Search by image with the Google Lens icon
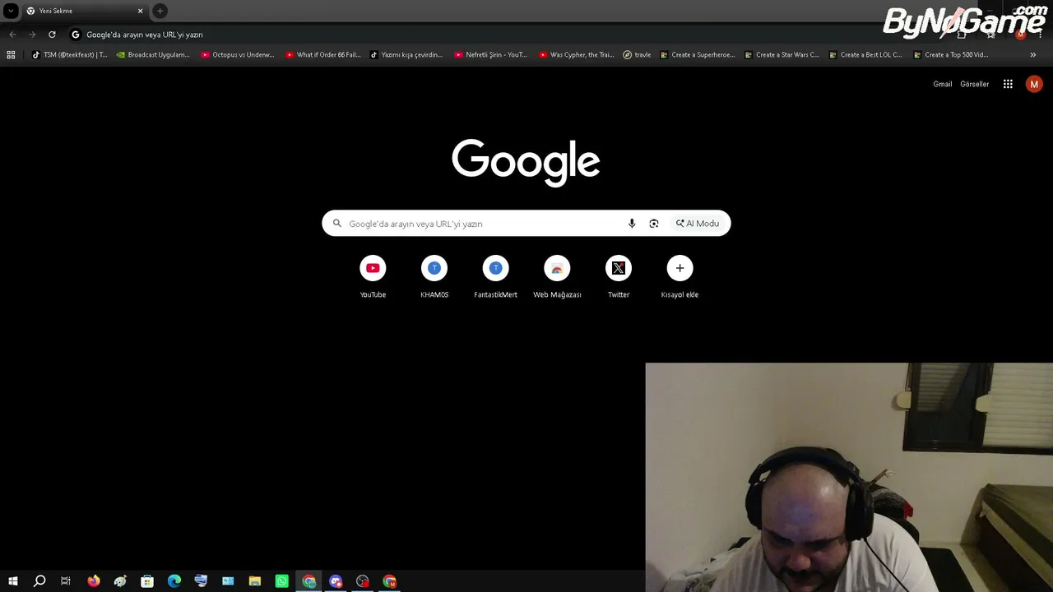This screenshot has width=1053, height=592. 654,224
